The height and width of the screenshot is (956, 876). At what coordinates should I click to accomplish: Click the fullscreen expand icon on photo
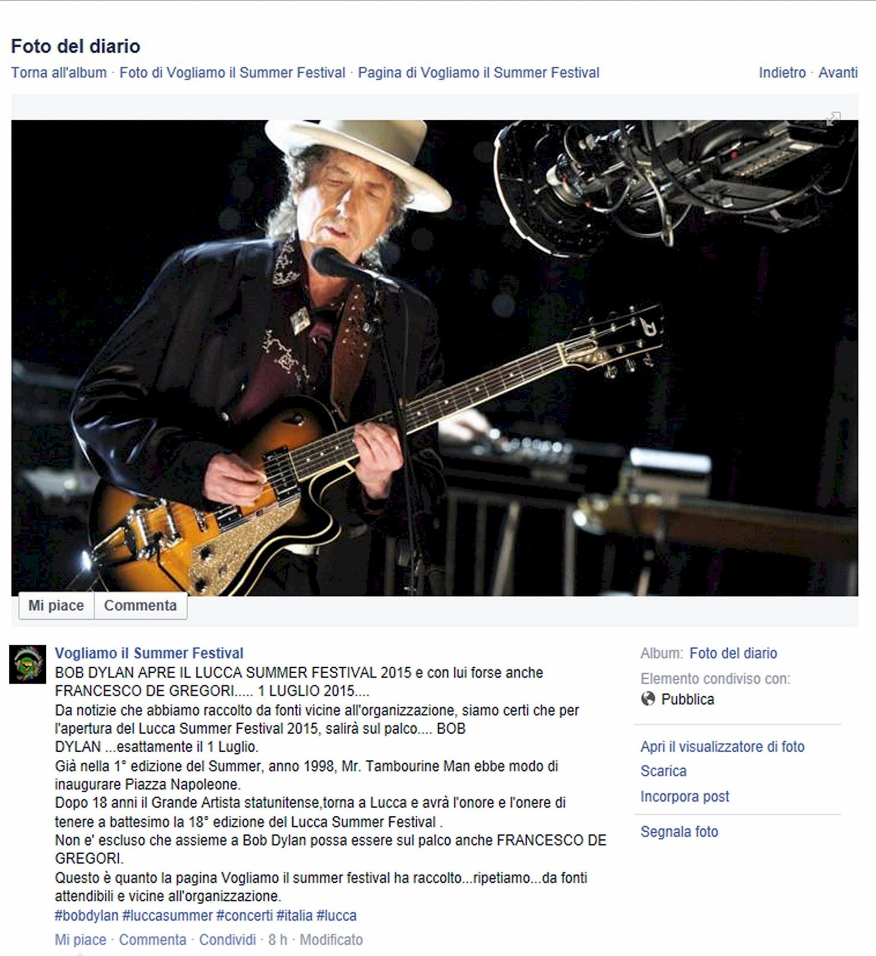pos(833,118)
